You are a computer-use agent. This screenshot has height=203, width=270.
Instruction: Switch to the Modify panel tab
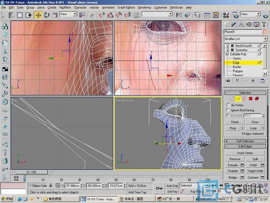click(233, 25)
